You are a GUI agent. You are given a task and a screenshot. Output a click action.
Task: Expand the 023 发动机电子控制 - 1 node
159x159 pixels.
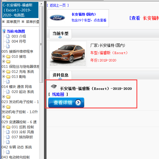tap(3, 96)
